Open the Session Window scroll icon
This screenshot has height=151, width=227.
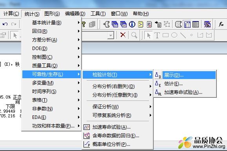[178, 24]
